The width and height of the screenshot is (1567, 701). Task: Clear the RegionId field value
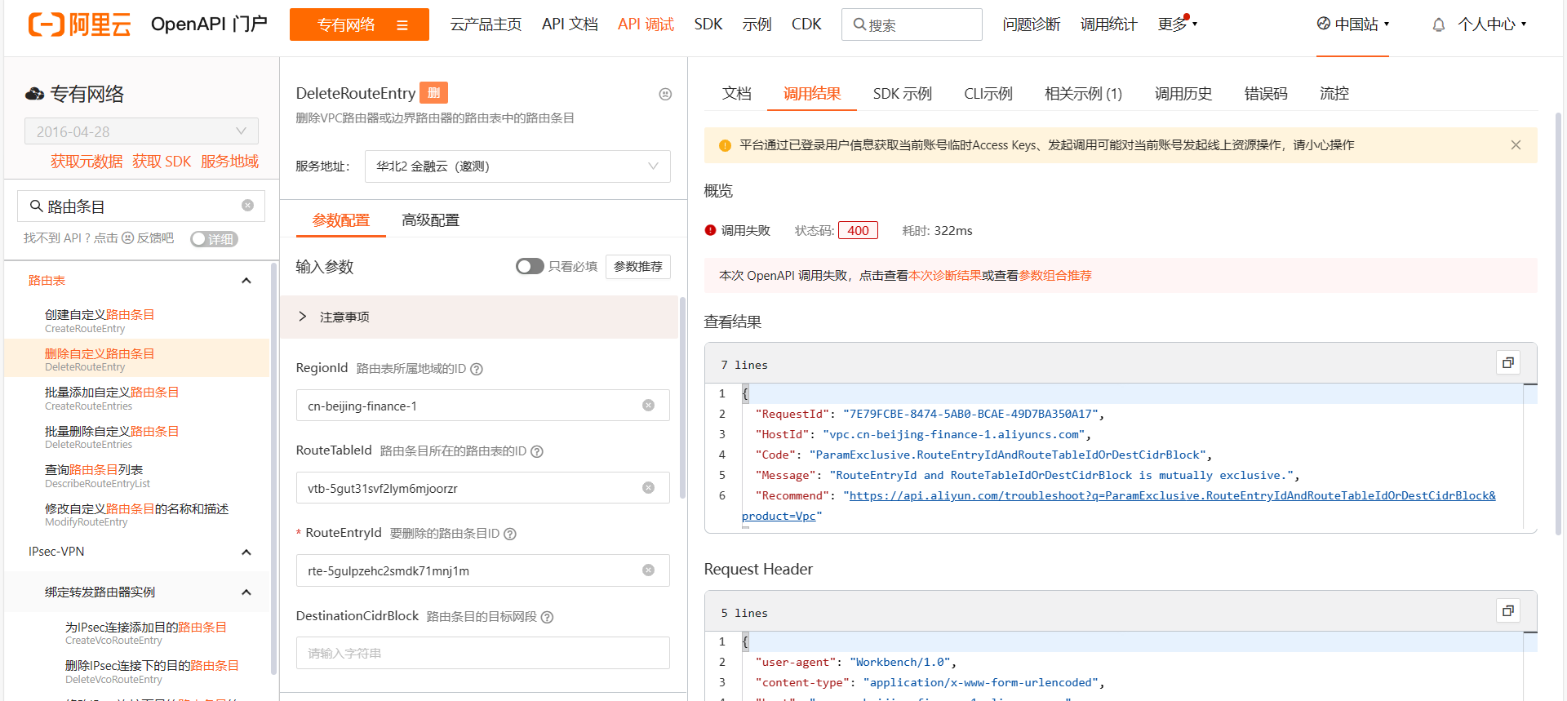[648, 406]
